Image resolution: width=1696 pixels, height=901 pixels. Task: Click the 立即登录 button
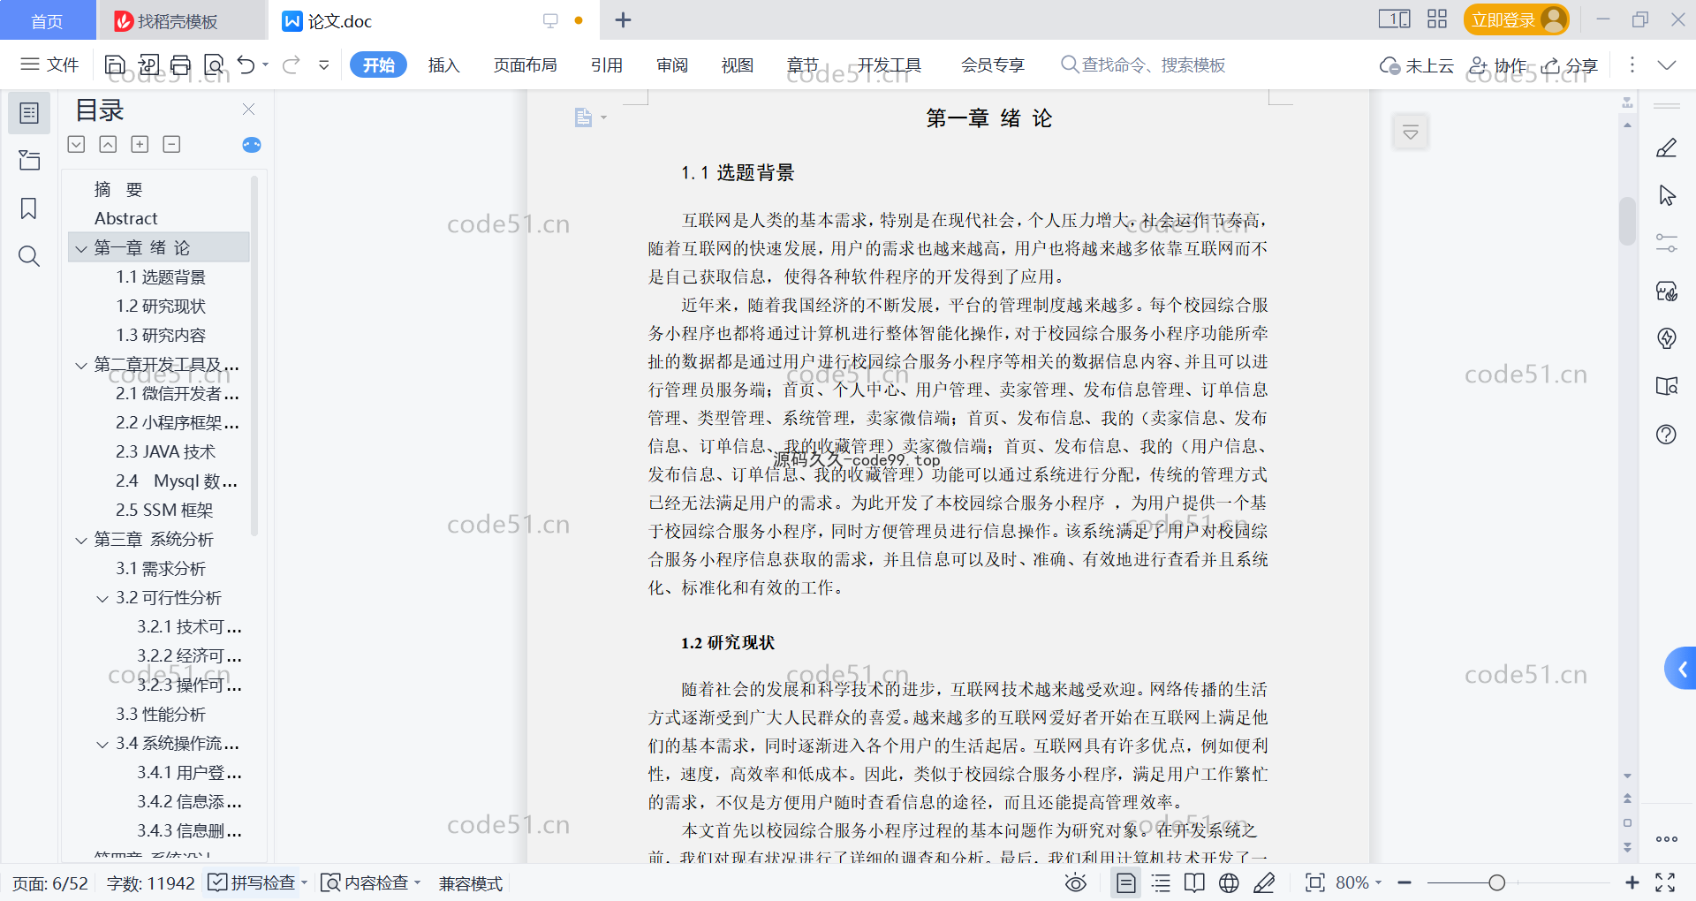tap(1516, 19)
